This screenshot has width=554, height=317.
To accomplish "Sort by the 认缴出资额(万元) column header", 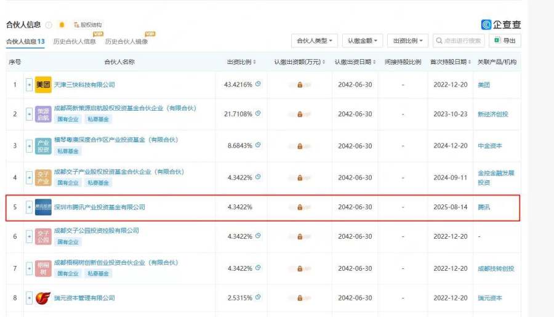I will tap(300, 62).
